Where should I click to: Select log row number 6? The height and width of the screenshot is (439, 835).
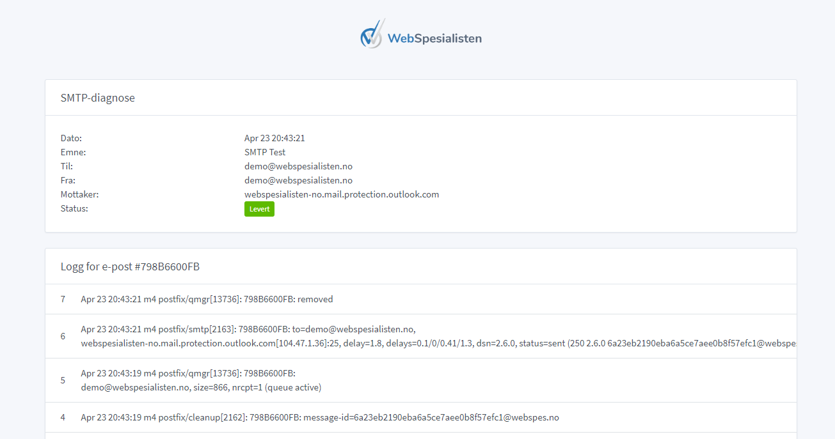(x=63, y=336)
